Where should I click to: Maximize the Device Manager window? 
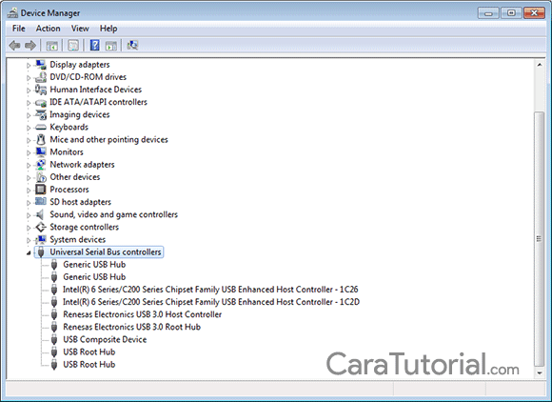pyautogui.click(x=511, y=13)
